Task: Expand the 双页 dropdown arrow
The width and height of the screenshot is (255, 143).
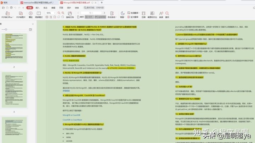Action: tap(93, 17)
